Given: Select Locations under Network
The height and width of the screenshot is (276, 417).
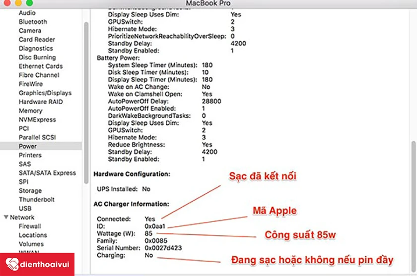Looking at the screenshot, I should pos(33,235).
